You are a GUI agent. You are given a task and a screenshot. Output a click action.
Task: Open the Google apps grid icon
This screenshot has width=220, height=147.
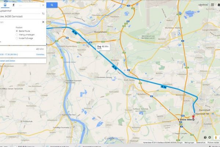(x=212, y=5)
